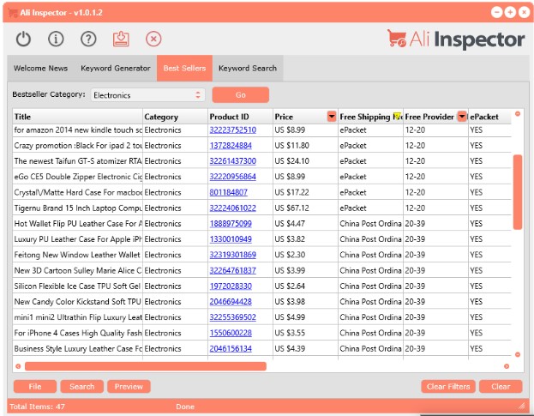Open the info icon in the toolbar
The image size is (534, 416).
coord(57,39)
